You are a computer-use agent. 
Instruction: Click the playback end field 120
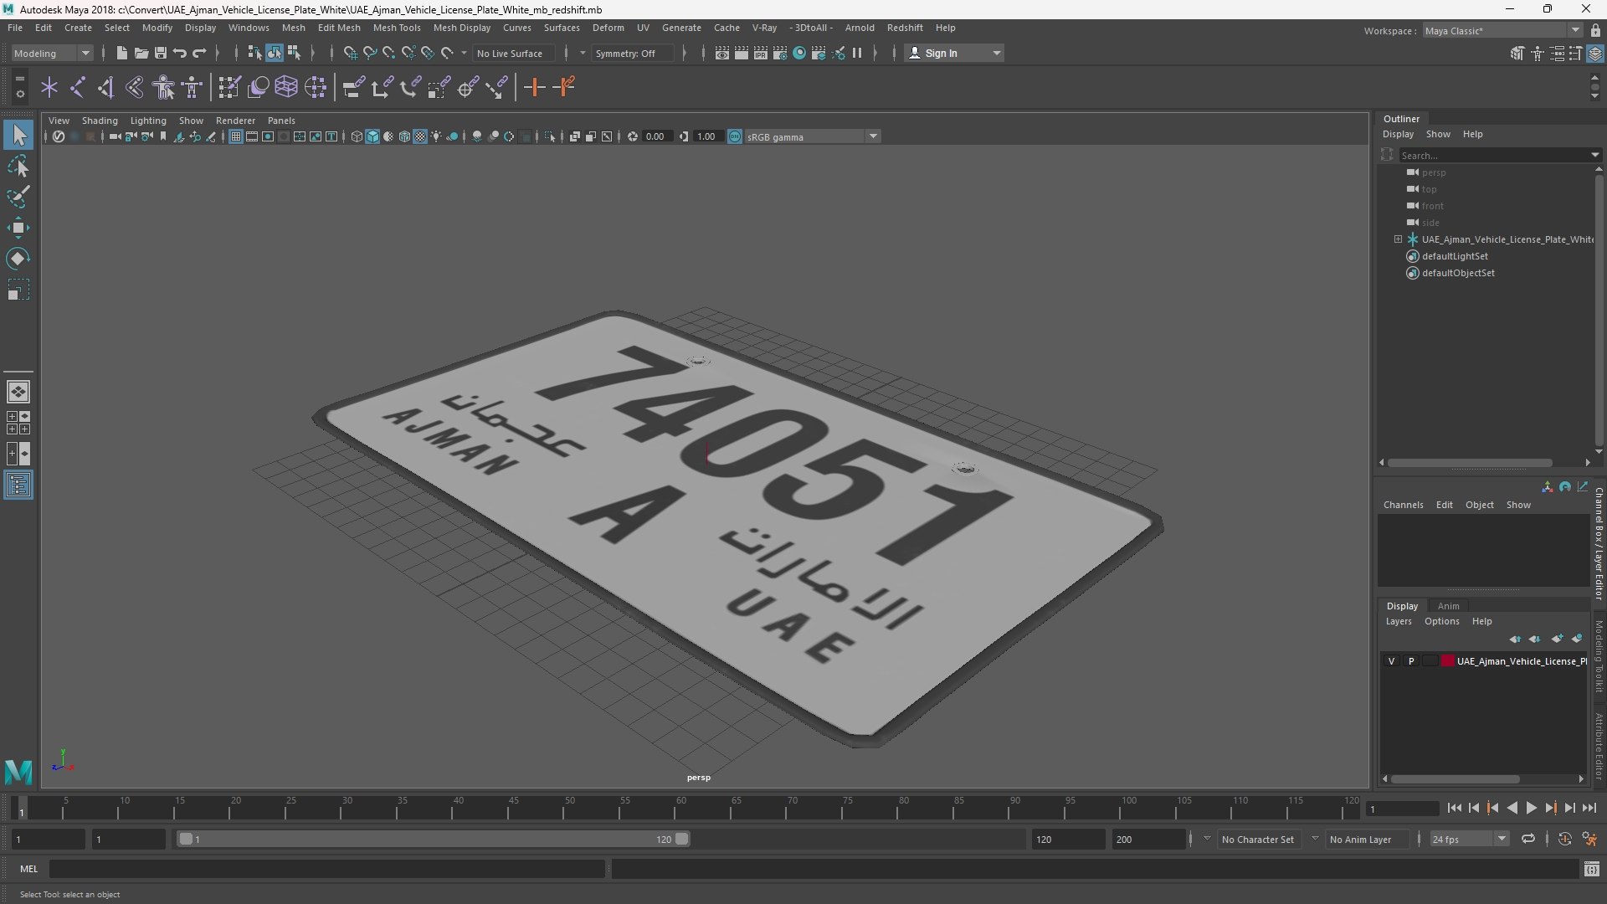[x=1068, y=839]
